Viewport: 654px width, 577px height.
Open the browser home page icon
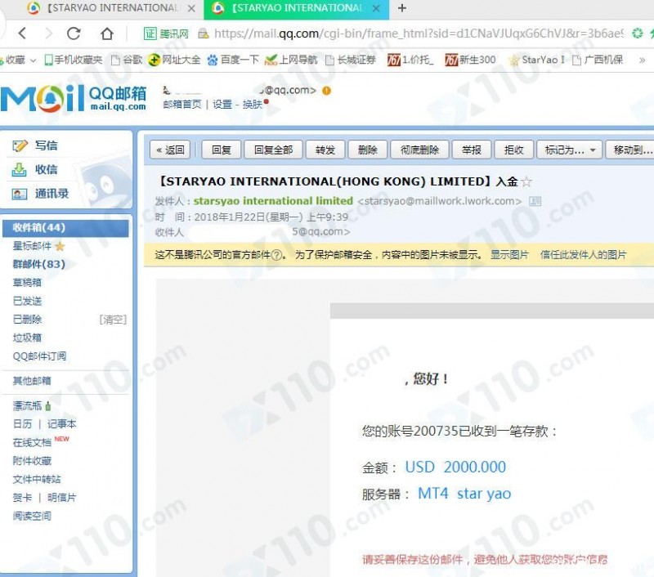point(107,34)
